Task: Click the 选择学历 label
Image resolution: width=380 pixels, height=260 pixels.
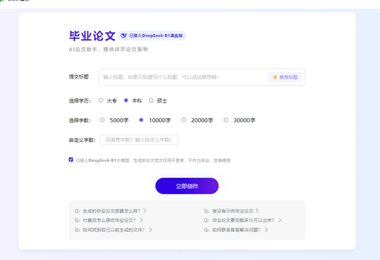Action: click(x=80, y=101)
